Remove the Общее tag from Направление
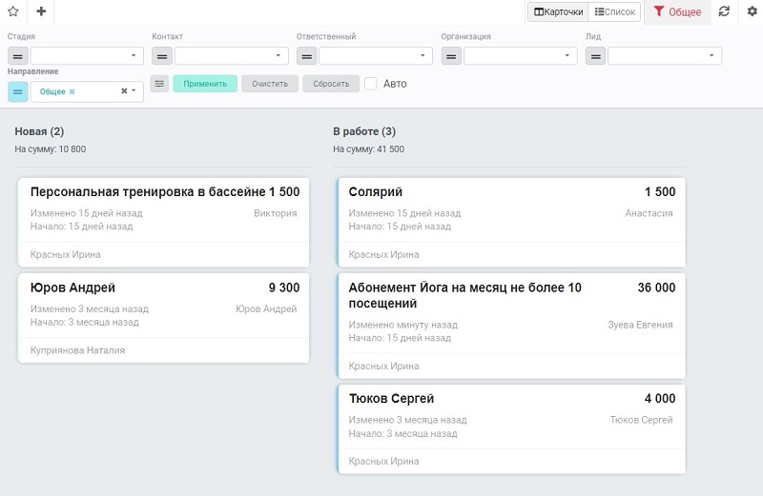The height and width of the screenshot is (496, 763). pyautogui.click(x=72, y=91)
